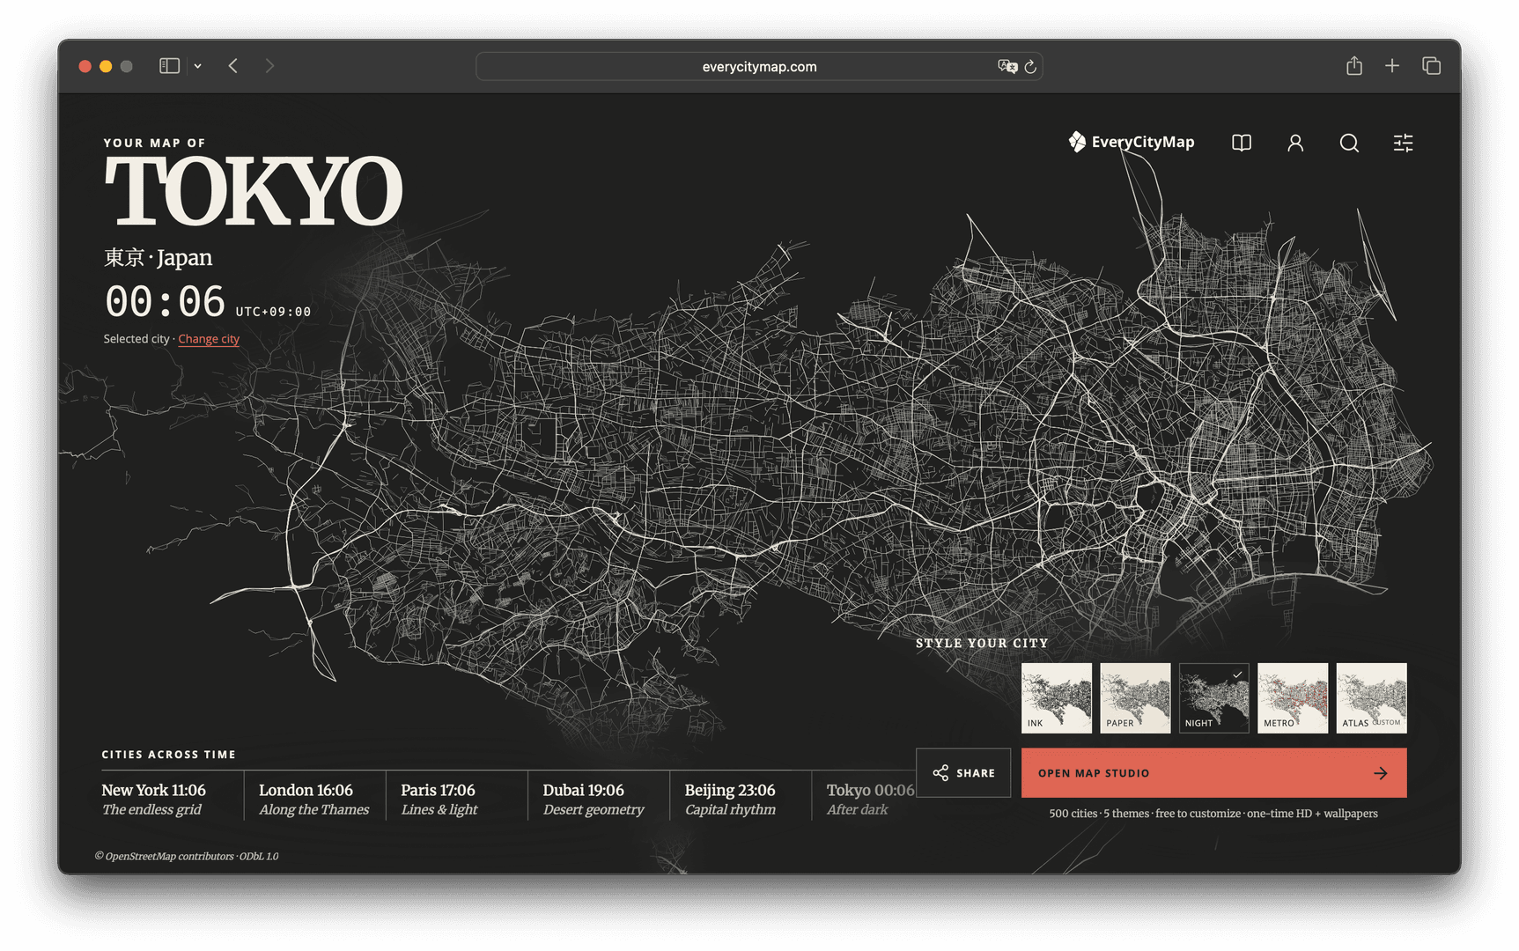Click the everycitymap.com address bar
The width and height of the screenshot is (1519, 951).
tap(759, 66)
